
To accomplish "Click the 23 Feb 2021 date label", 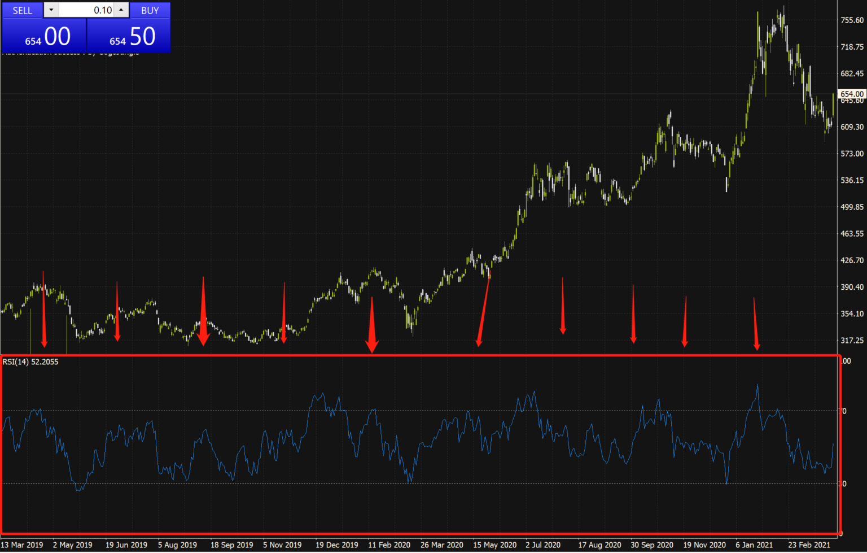I will [x=809, y=545].
